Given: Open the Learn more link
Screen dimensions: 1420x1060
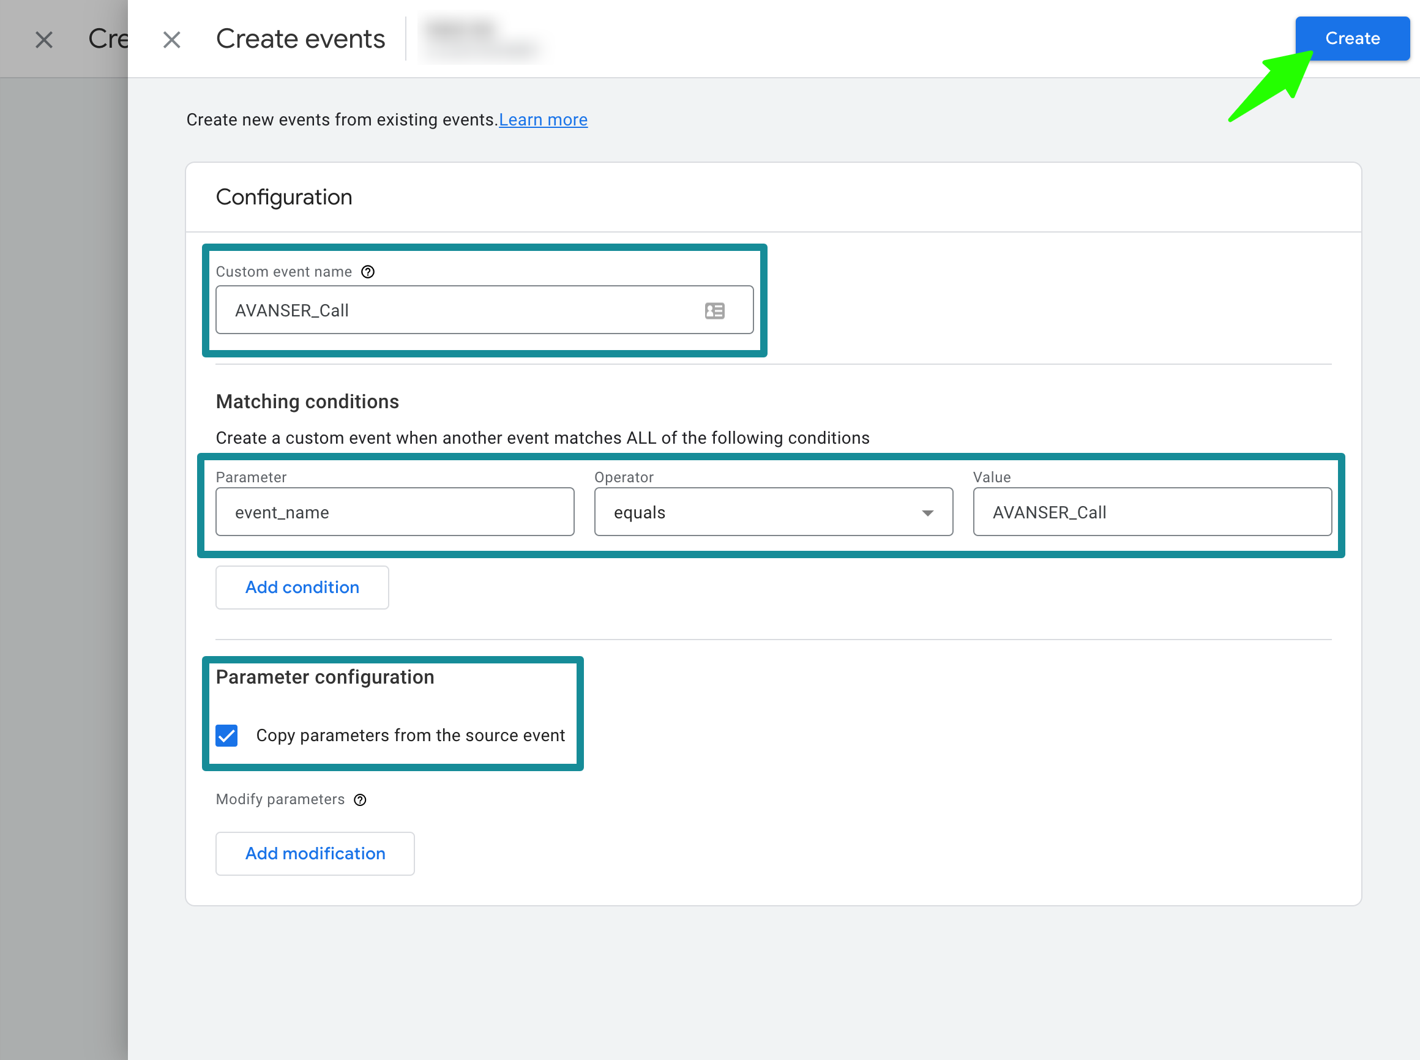Looking at the screenshot, I should tap(543, 120).
